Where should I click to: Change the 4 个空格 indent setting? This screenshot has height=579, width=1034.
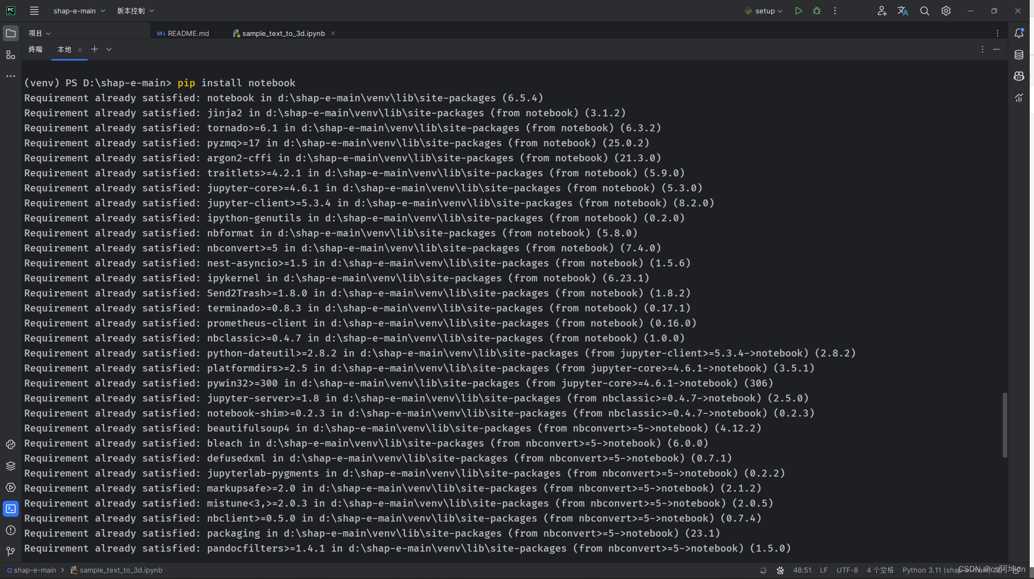pyautogui.click(x=880, y=570)
